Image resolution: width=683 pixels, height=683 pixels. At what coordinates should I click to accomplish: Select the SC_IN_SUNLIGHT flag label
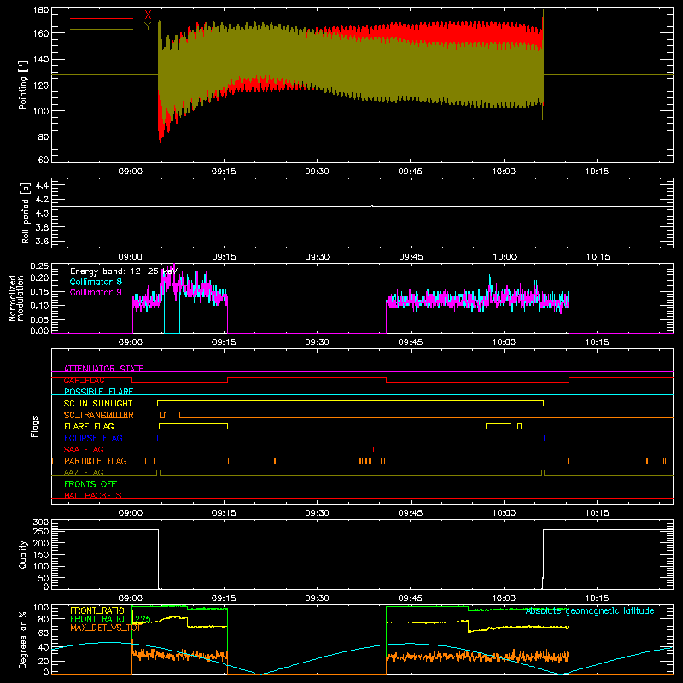click(x=98, y=403)
